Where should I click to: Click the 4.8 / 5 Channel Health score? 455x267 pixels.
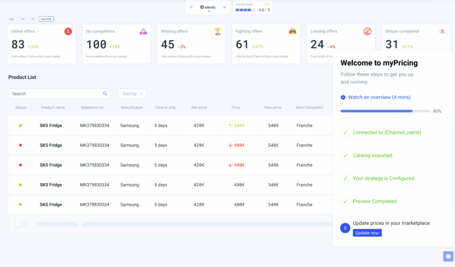click(264, 10)
